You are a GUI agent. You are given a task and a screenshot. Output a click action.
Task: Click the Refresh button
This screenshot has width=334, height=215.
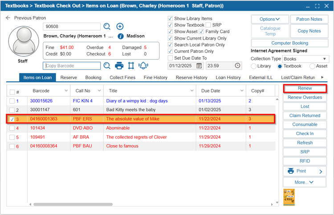click(305, 143)
